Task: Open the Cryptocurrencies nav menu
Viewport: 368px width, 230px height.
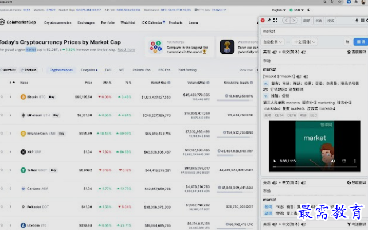Action: tap(58, 22)
